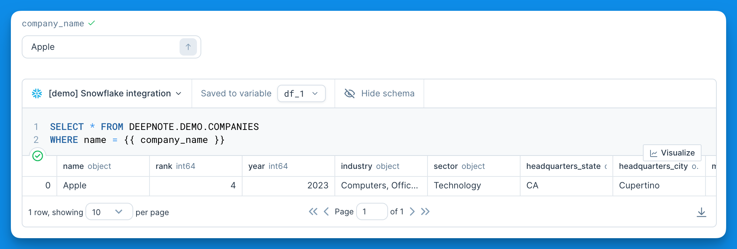
Task: Toggle Hide schema visibility
Action: pyautogui.click(x=379, y=93)
